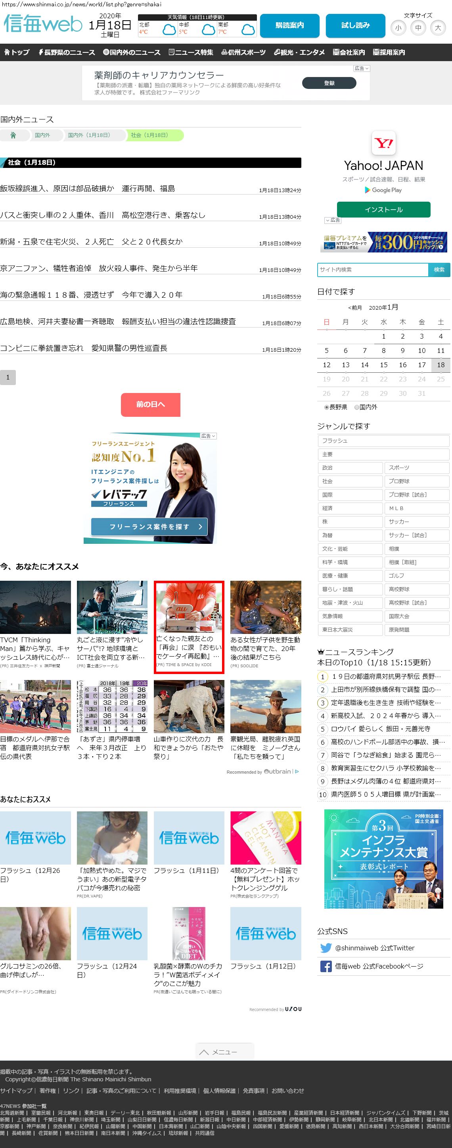Click the Outbrain recommendation info icon
Viewport: 452px width, 1148px height.
(297, 771)
